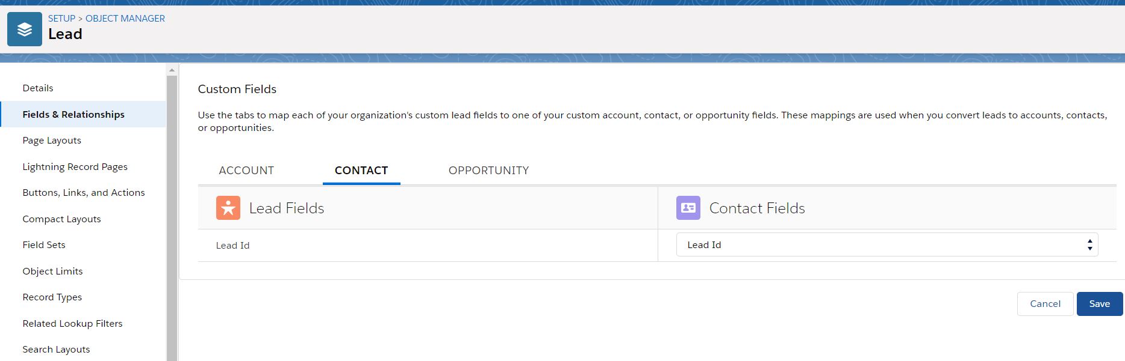
Task: Select Fields & Relationships in sidebar
Action: pos(73,115)
